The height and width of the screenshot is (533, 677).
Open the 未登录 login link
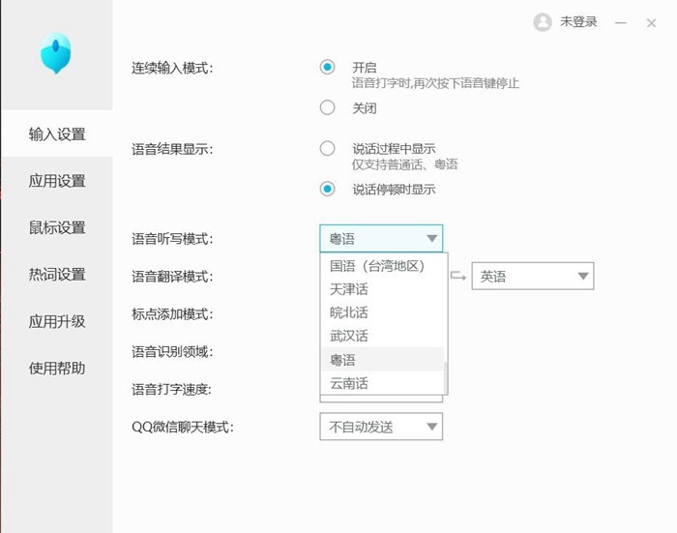click(x=578, y=21)
